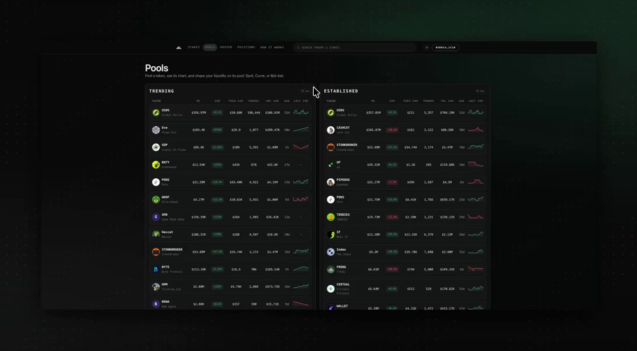
Task: Click the 186,444 trades value for USDG
Action: tap(254, 112)
